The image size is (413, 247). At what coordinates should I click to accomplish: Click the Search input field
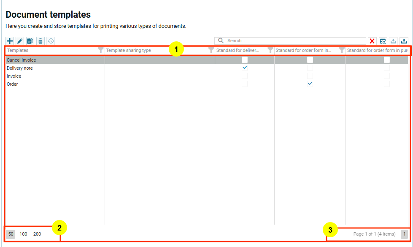[295, 41]
